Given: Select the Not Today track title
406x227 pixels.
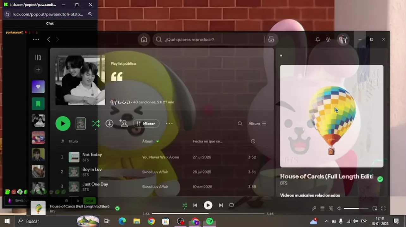Looking at the screenshot, I should 92,154.
